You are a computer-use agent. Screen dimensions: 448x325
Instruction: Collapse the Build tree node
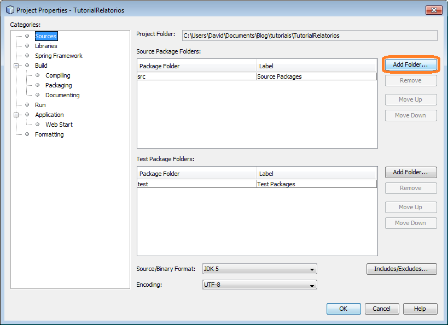(17, 66)
